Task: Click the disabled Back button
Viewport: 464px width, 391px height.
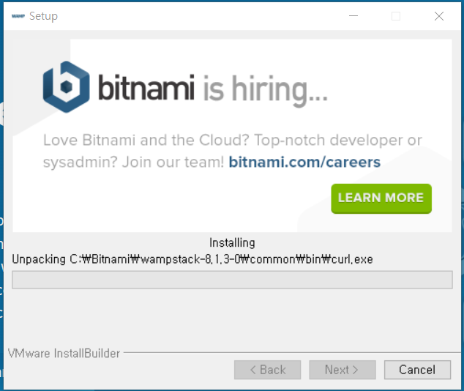Action: (x=268, y=370)
